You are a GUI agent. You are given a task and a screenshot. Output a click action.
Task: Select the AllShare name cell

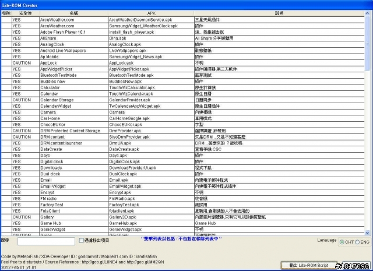73,38
